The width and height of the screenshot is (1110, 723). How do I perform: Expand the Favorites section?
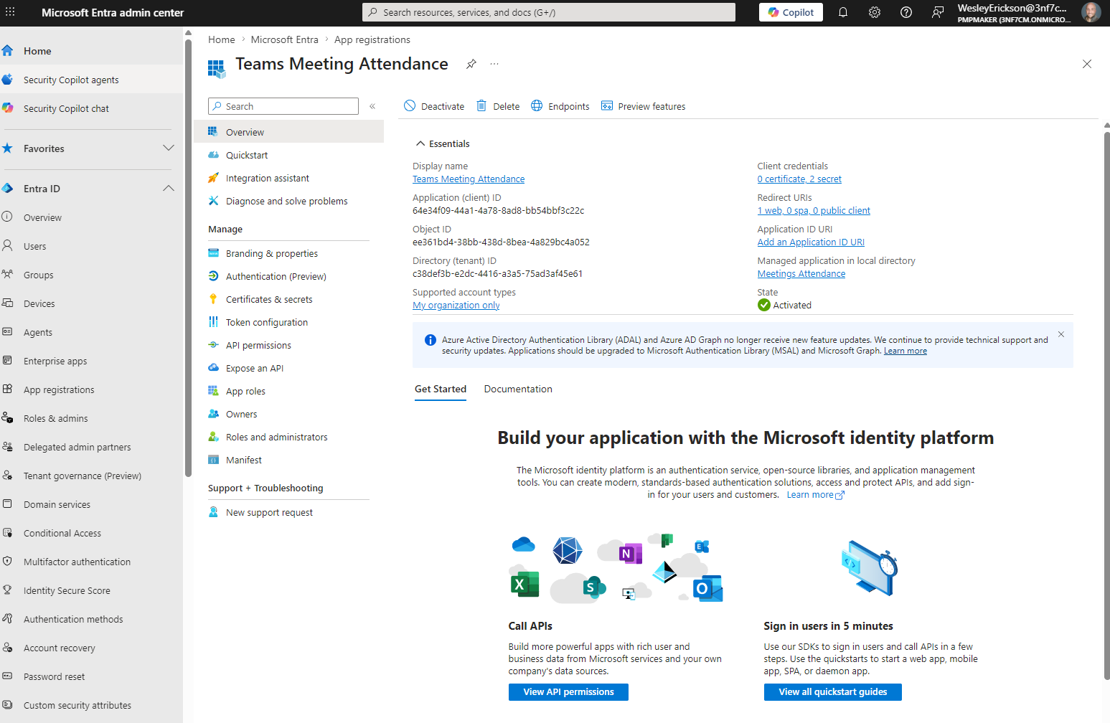169,148
